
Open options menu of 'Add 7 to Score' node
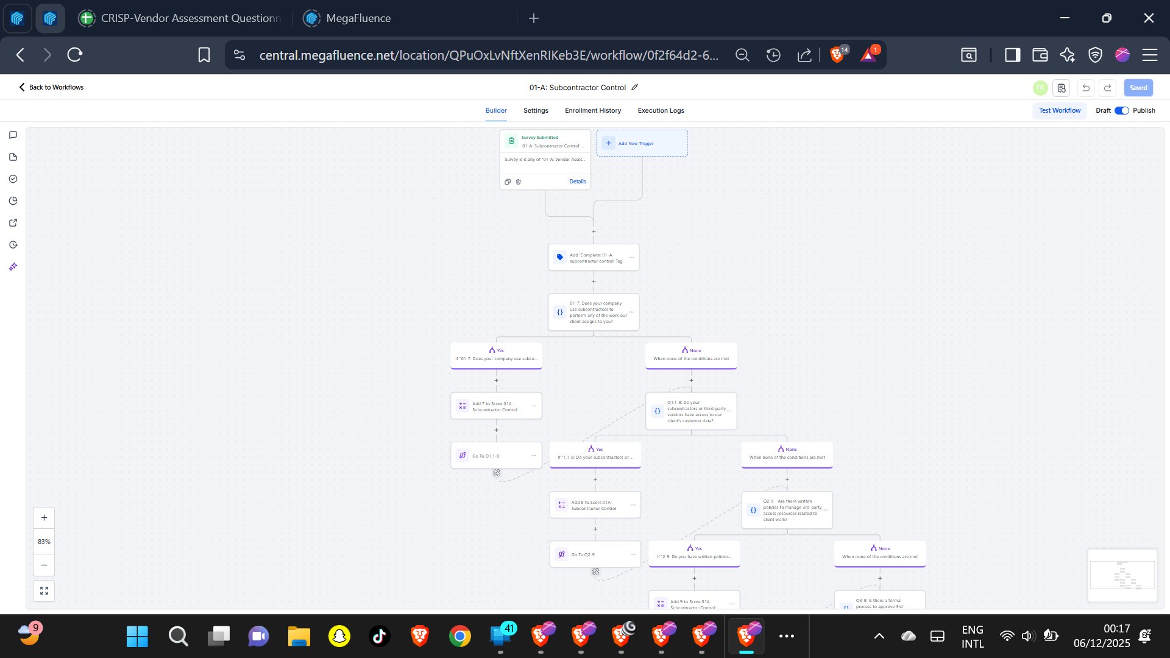click(534, 406)
